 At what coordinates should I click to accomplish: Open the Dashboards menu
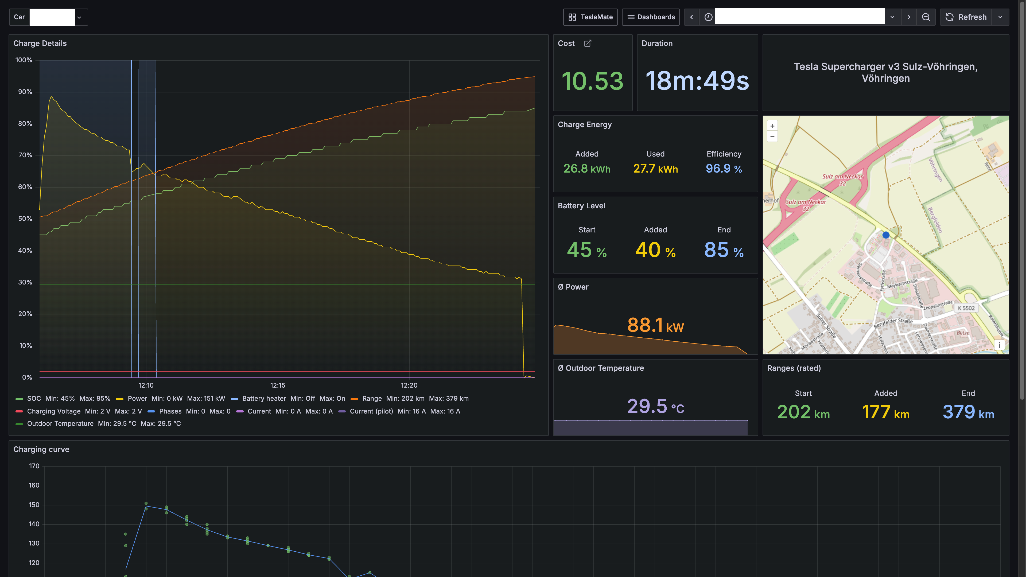tap(651, 17)
